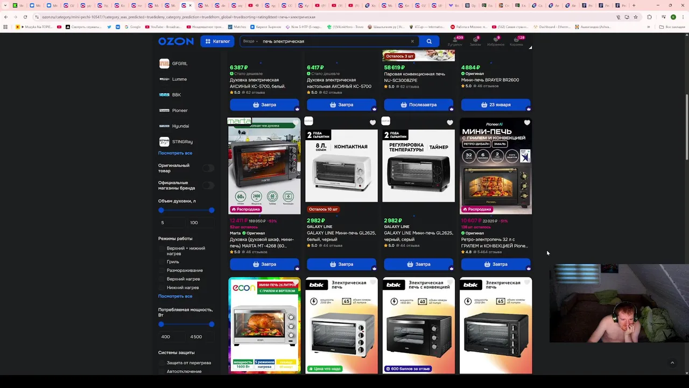This screenshot has width=689, height=388.
Task: Check the Размораживание checkbox
Action: (x=161, y=271)
